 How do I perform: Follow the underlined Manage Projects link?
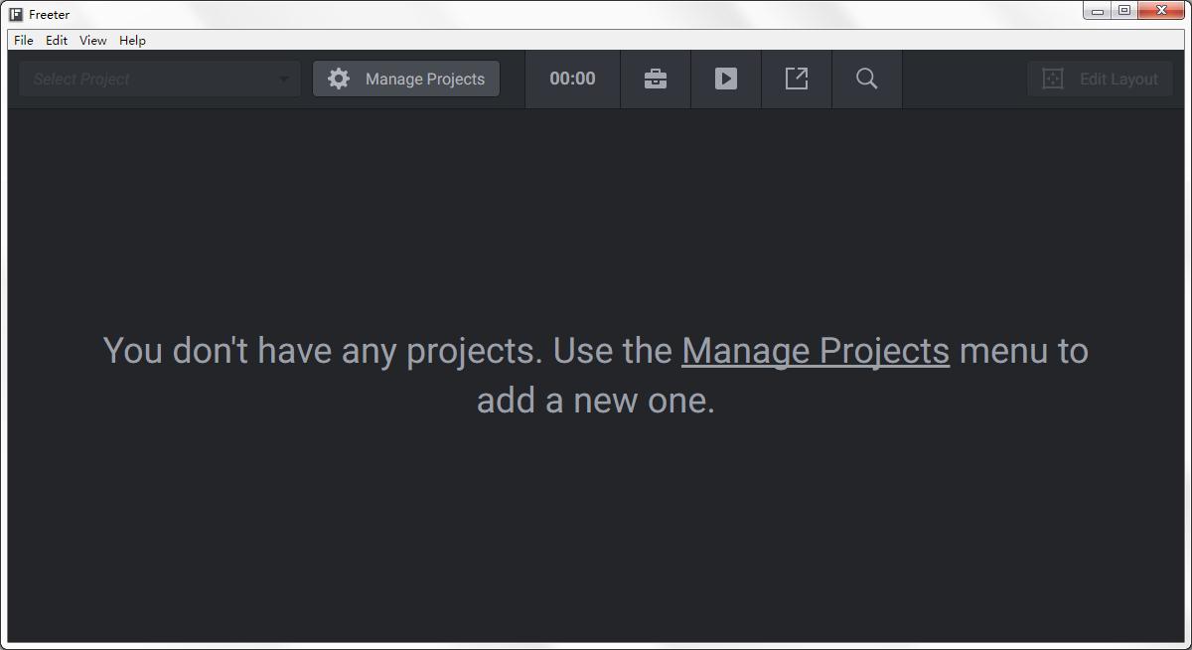(816, 351)
